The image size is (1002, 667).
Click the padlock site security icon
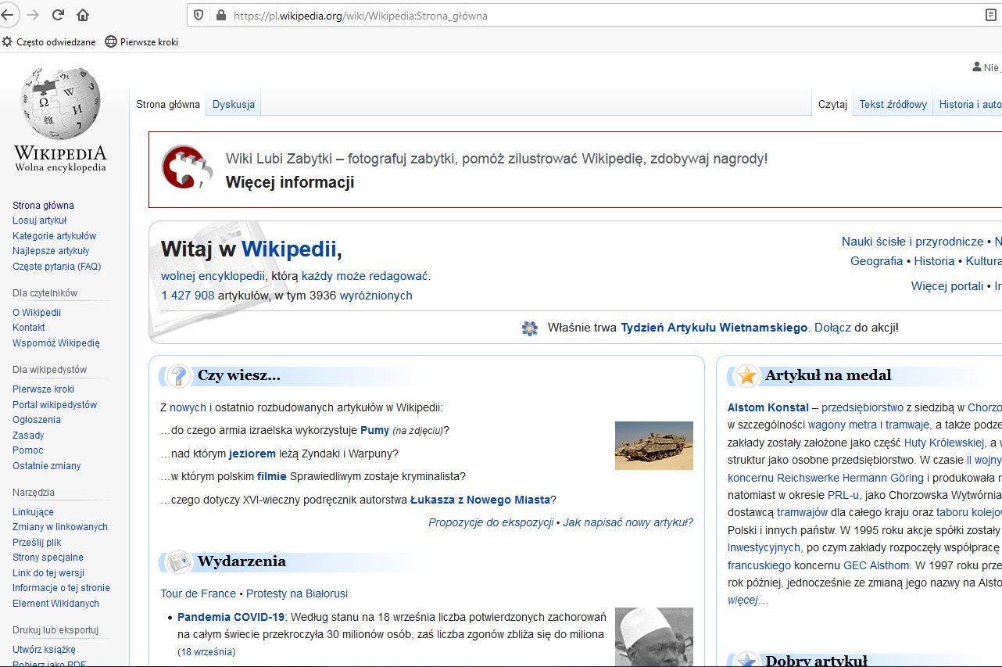click(220, 15)
